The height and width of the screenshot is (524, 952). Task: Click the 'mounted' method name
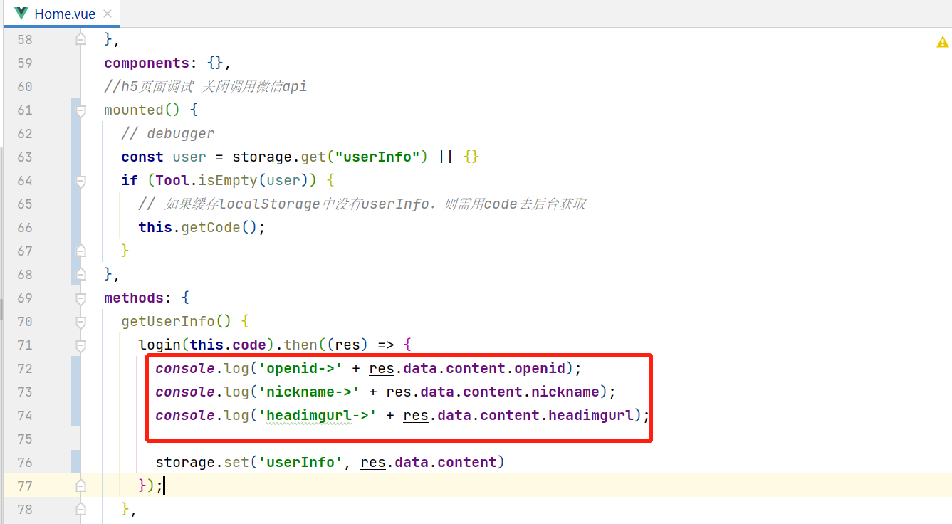point(134,110)
